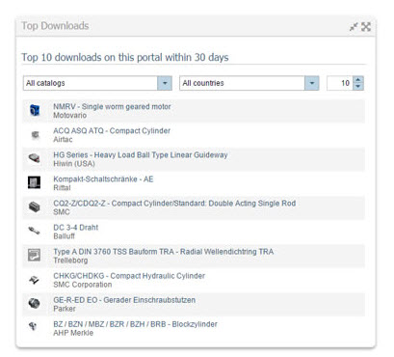Open CHKG/CHDKG - Compact Hydraulic Cylinder

click(129, 276)
